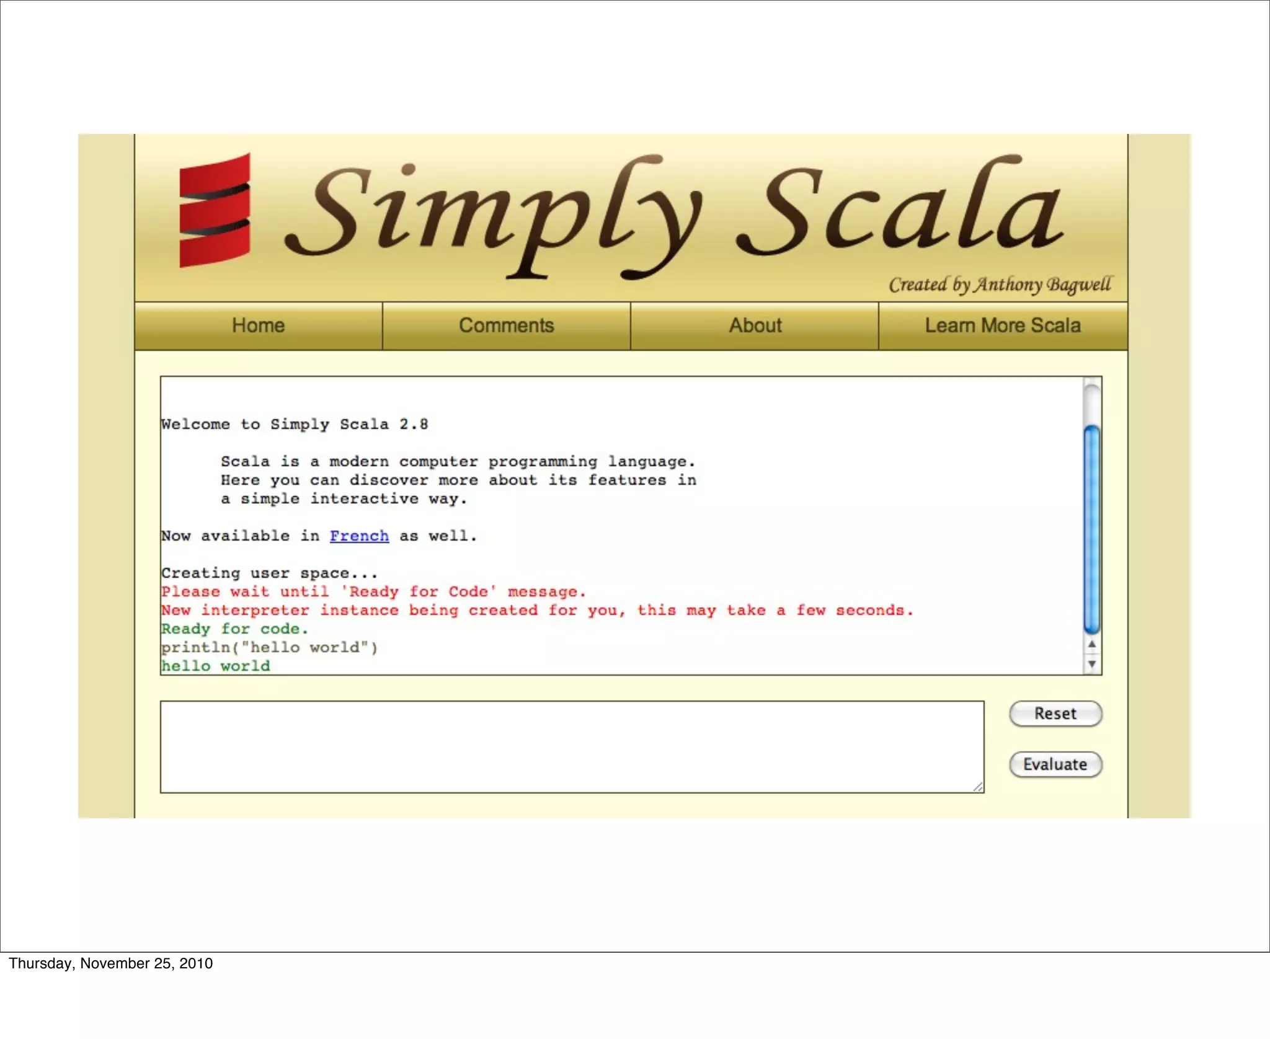
Task: Click 'Welcome to Simply Scala 2.8' line
Action: point(295,425)
